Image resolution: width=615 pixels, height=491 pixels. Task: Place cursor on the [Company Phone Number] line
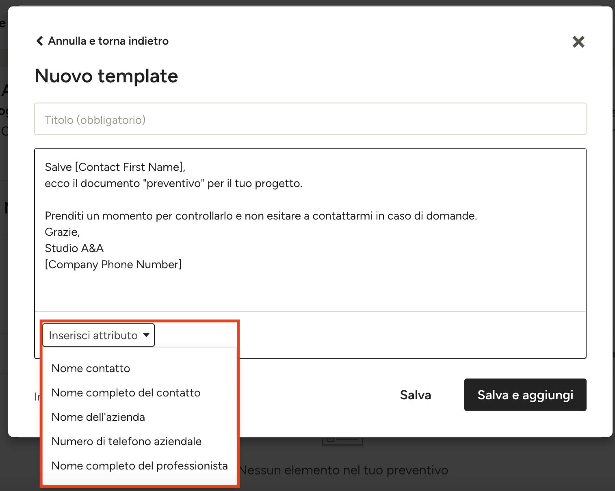[x=113, y=265]
